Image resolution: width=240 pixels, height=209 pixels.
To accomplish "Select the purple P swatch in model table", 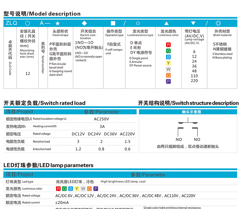I will point(168,81).
